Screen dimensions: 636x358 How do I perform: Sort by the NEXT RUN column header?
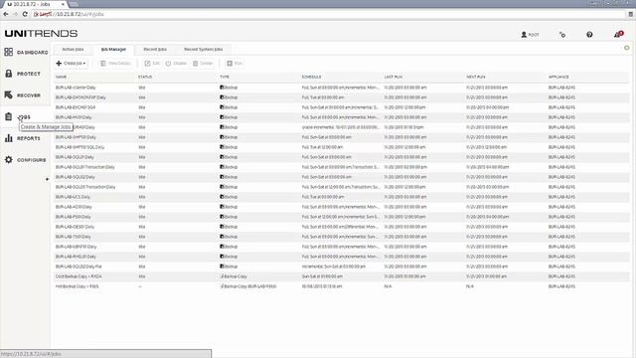[x=476, y=77]
